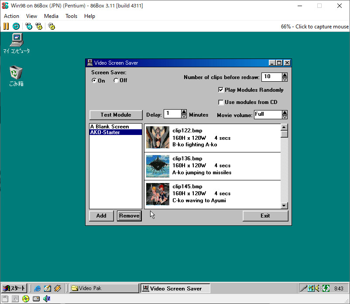The image size is (350, 304).
Task: Click the Delay minutes input field
Action: [173, 114]
